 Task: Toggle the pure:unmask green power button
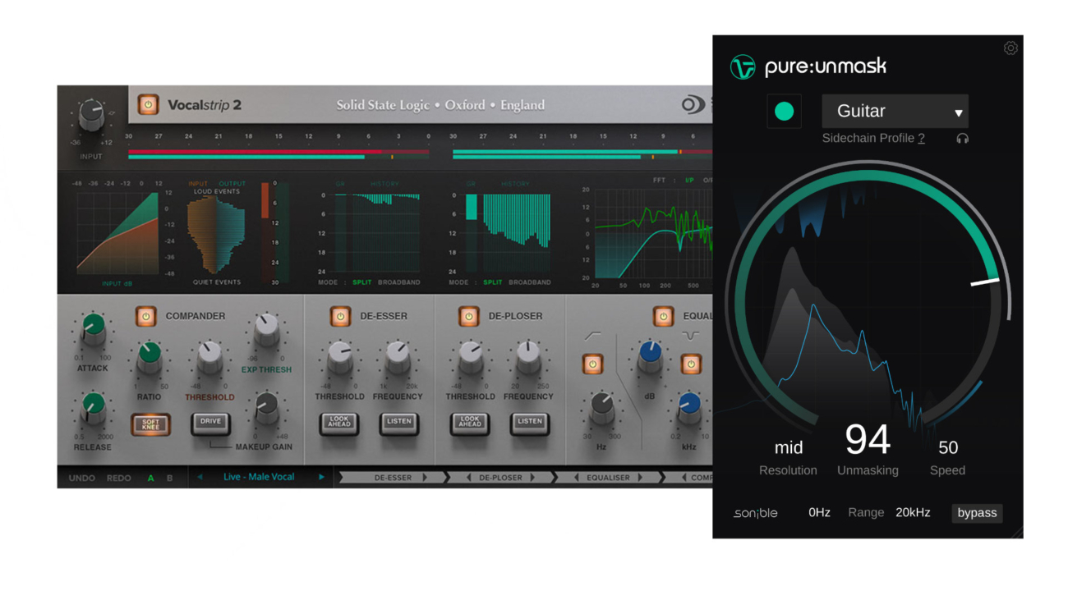784,111
